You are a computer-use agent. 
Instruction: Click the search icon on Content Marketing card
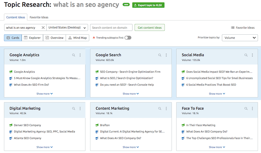pyautogui.click(x=160, y=108)
